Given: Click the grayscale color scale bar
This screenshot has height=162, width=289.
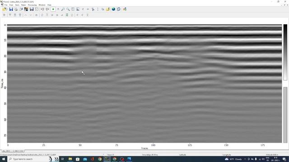Looking at the screenshot, I should pyautogui.click(x=285, y=52).
